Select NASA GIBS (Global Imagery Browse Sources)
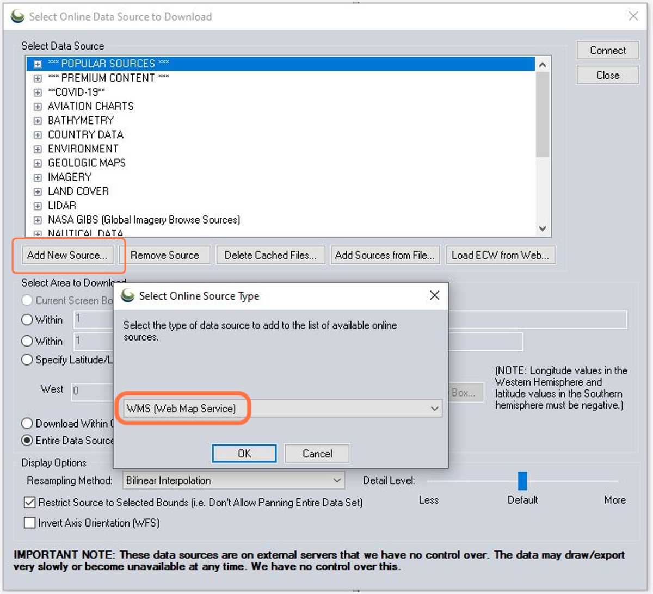 pyautogui.click(x=144, y=220)
